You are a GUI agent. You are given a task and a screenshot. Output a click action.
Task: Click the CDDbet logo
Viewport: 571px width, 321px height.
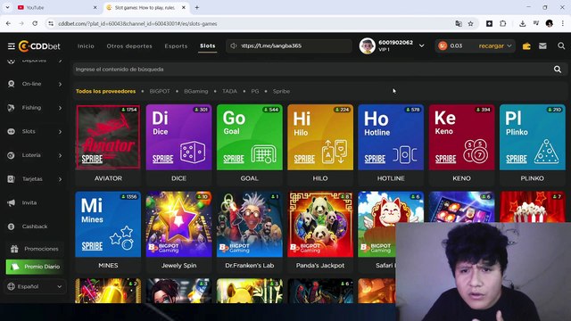[x=39, y=46]
